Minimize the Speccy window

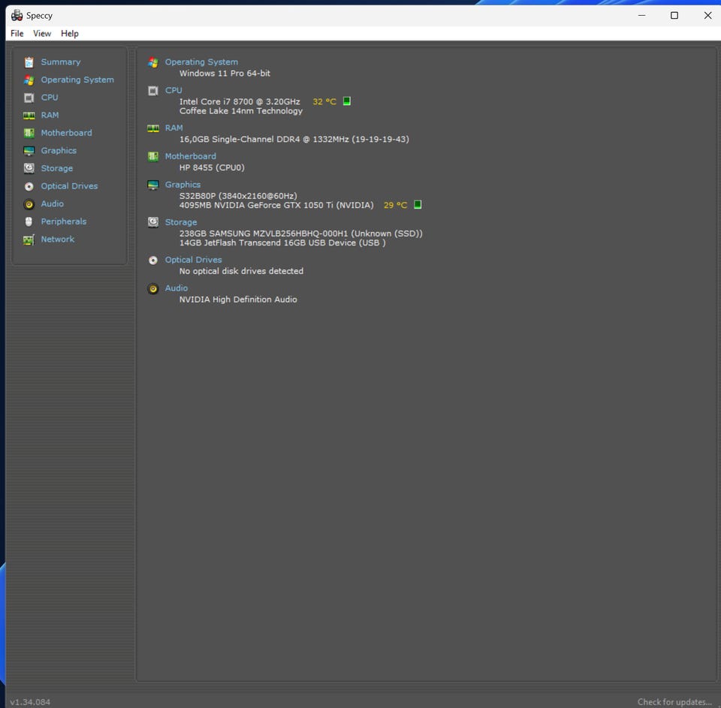tap(642, 16)
